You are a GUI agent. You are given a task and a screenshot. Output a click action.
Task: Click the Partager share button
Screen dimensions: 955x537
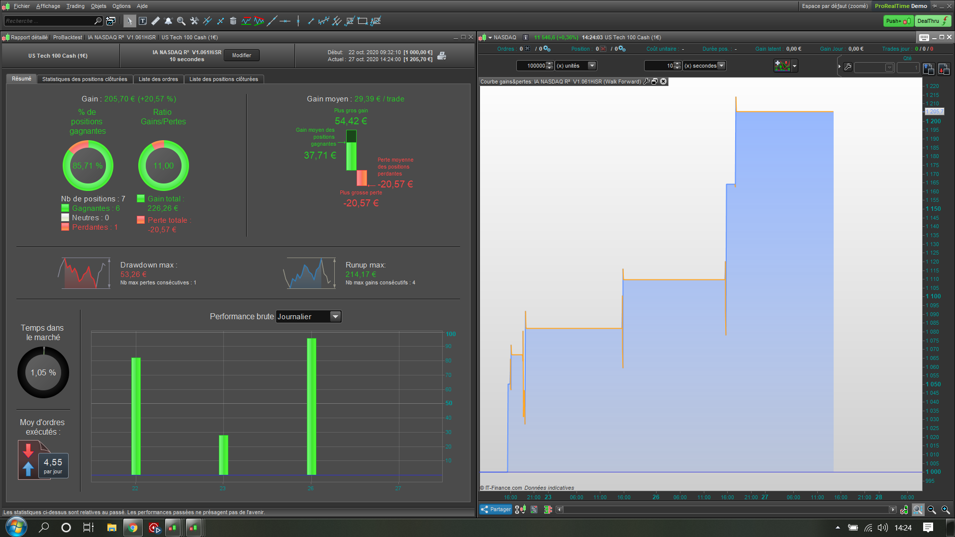495,509
